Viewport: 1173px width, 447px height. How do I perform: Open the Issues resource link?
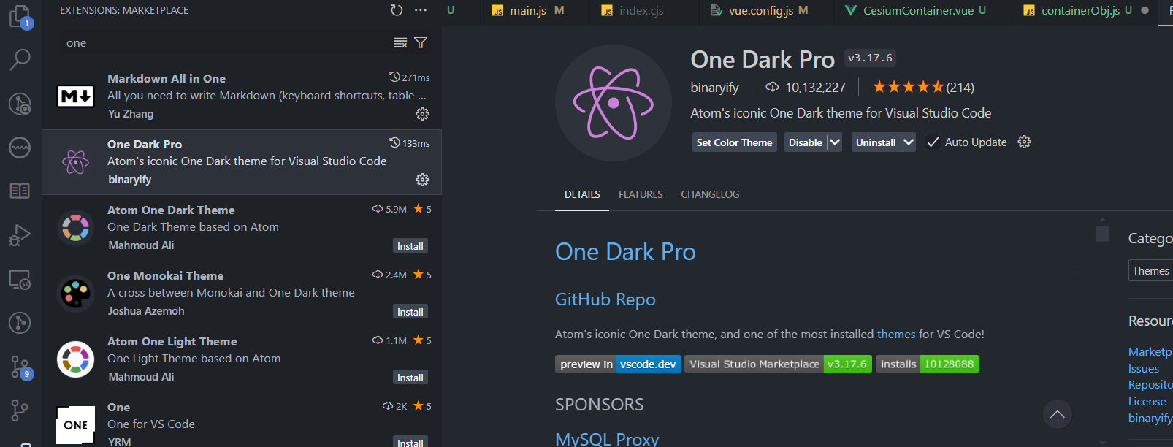tap(1144, 369)
